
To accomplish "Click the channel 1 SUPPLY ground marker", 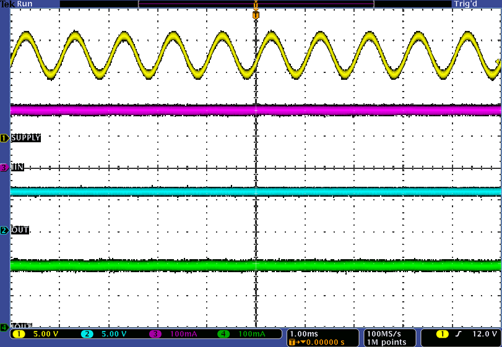I will [4, 138].
